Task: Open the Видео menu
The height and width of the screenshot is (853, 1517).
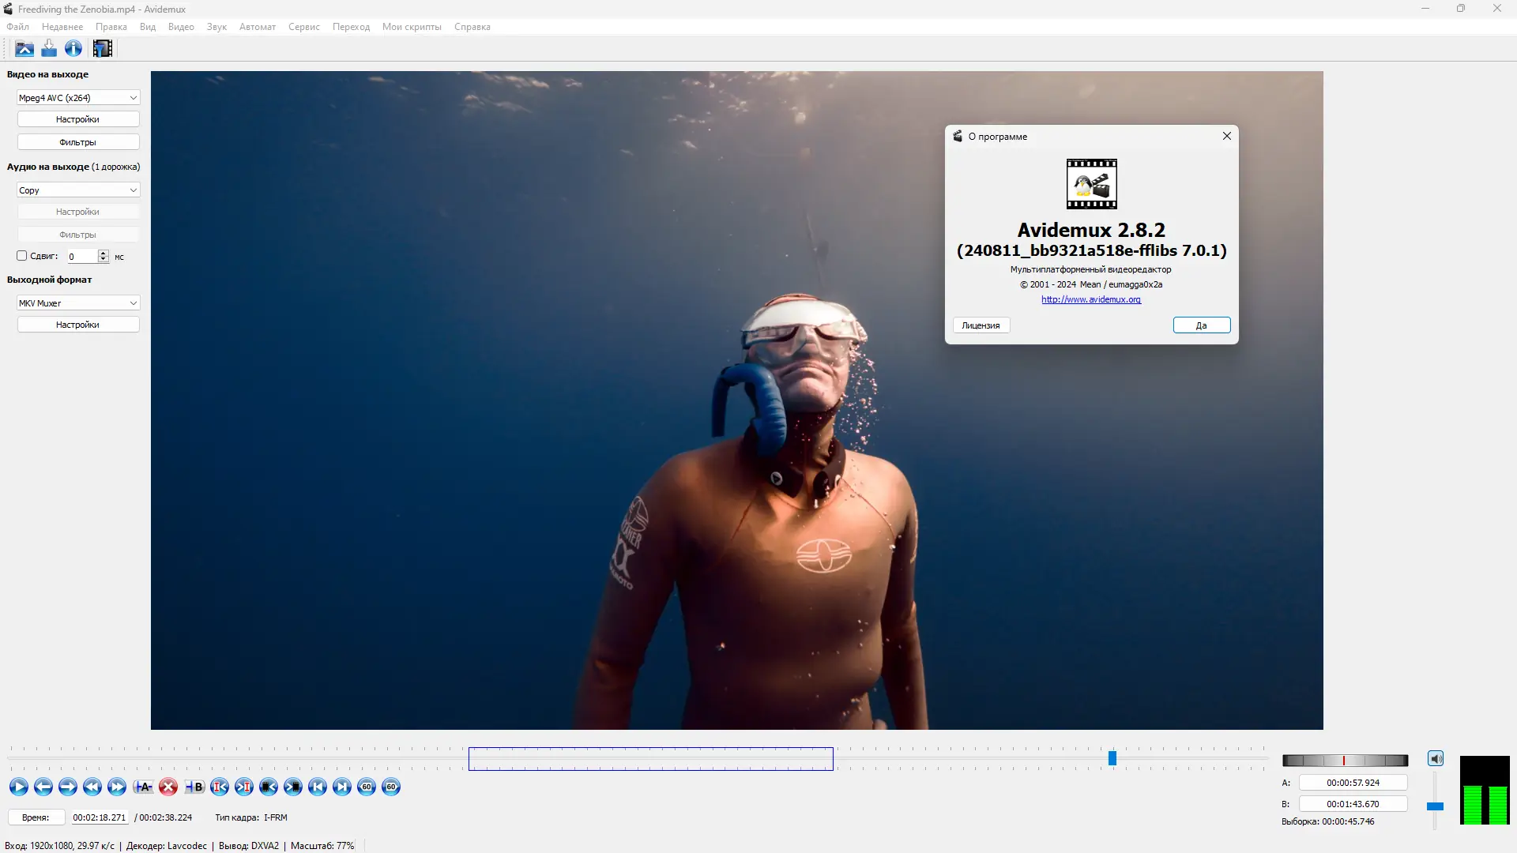Action: click(181, 26)
